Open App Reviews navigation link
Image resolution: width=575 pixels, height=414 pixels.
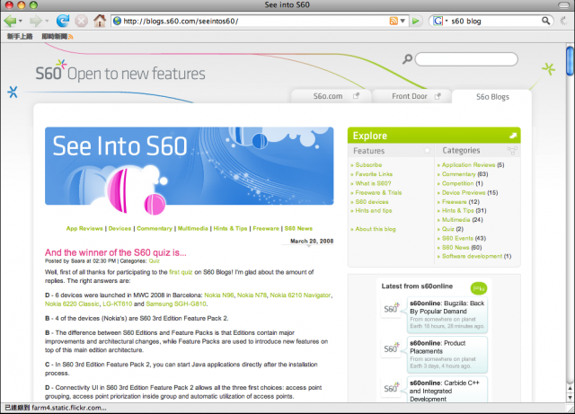(x=84, y=228)
